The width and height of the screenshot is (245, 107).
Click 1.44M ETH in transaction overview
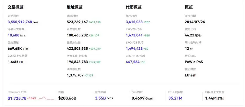pos(16,62)
